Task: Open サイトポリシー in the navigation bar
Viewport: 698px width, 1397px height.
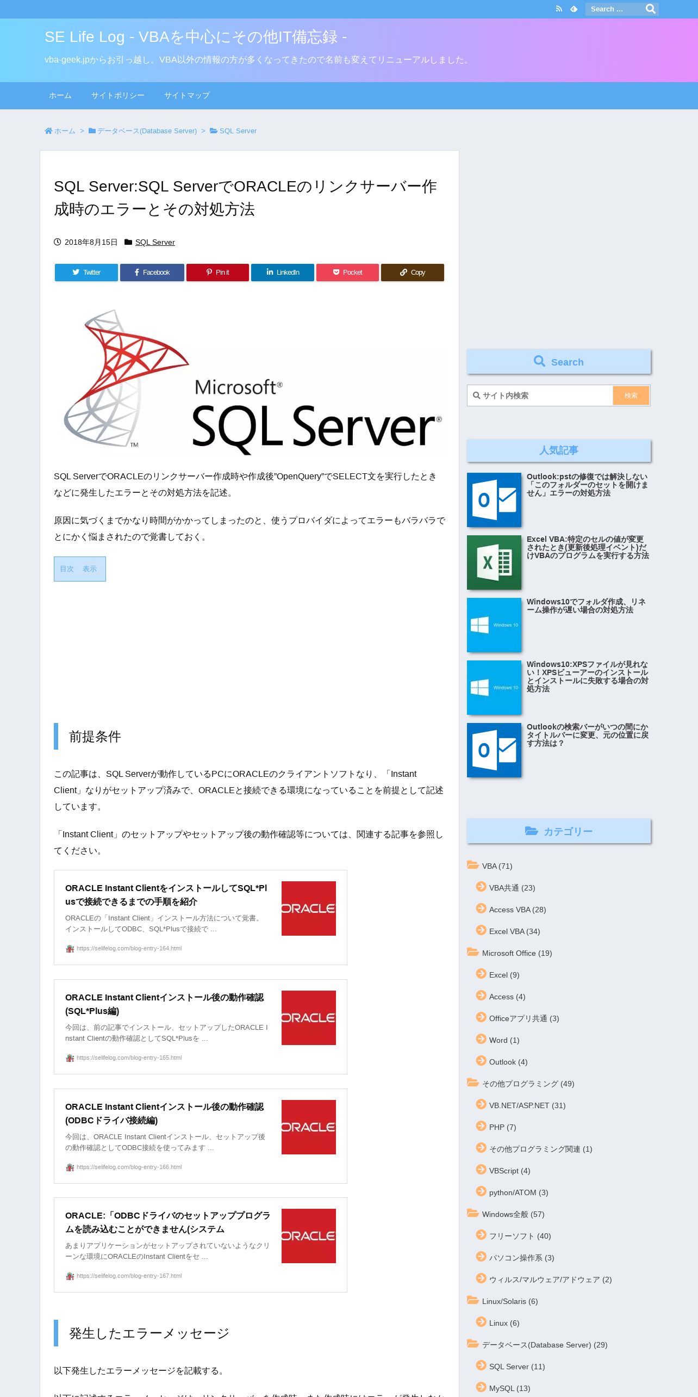Action: click(118, 96)
